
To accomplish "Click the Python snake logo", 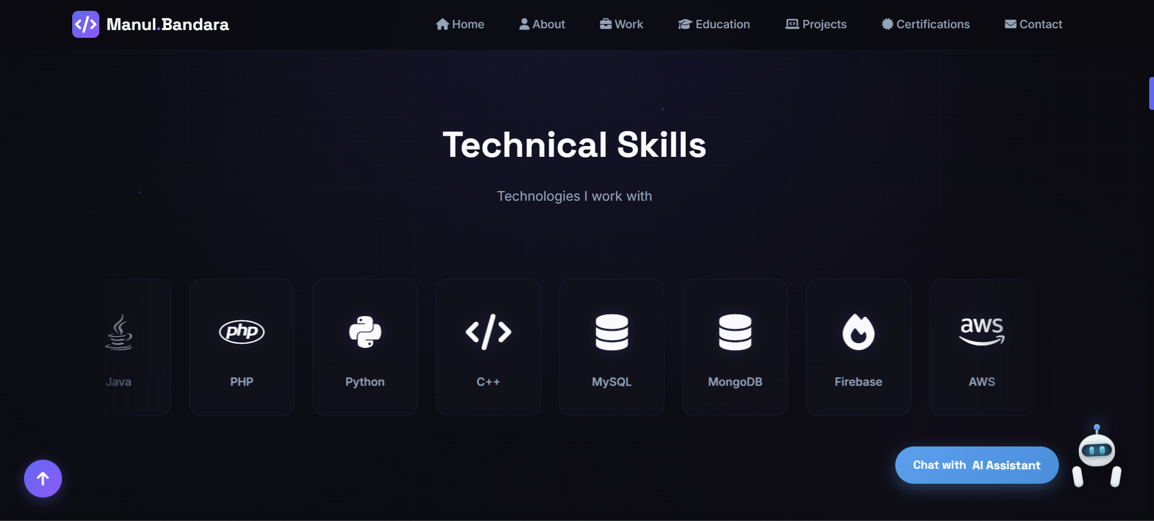I will pyautogui.click(x=365, y=332).
